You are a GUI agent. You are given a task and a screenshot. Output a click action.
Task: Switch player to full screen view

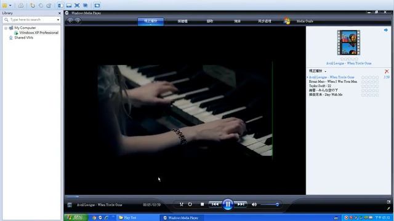[x=388, y=202]
